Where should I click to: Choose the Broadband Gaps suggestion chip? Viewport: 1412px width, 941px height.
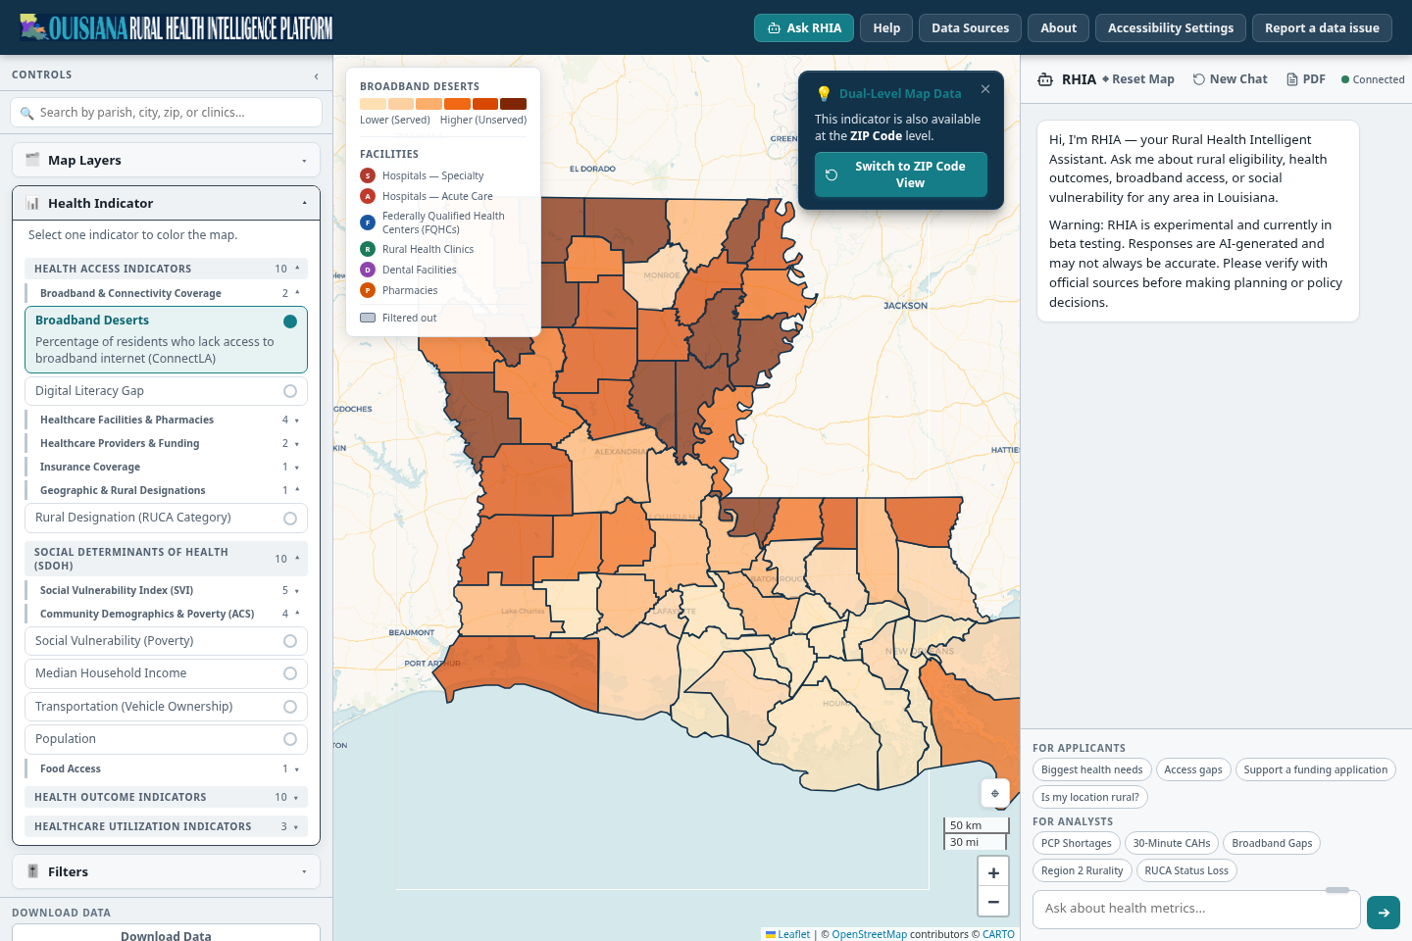pyautogui.click(x=1272, y=843)
